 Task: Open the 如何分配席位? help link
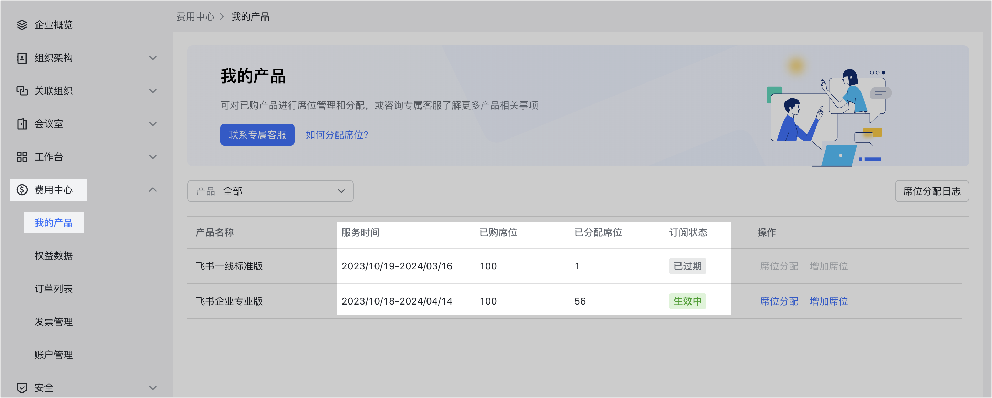point(337,135)
